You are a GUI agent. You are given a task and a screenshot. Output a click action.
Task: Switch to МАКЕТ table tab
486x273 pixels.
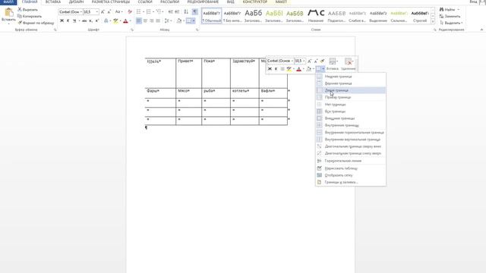(281, 2)
